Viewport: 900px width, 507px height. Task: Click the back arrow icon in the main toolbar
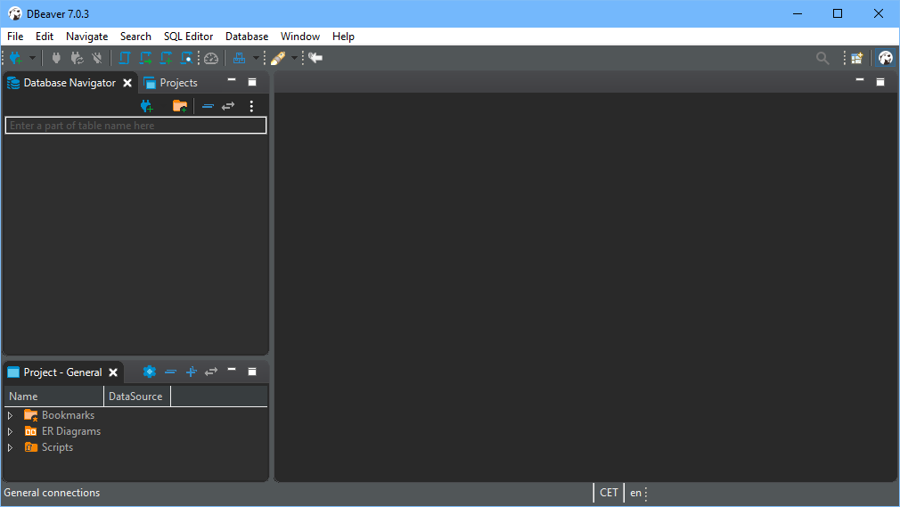[315, 58]
